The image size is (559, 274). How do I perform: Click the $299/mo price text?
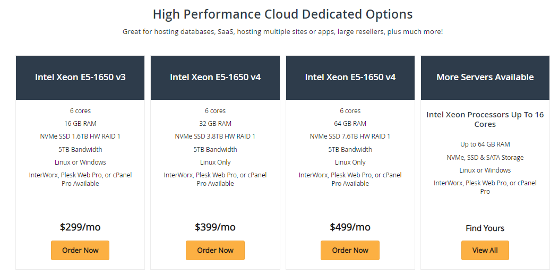click(80, 227)
